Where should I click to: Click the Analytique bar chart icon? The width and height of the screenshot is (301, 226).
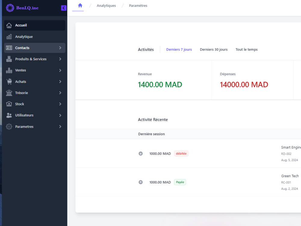pyautogui.click(x=9, y=37)
